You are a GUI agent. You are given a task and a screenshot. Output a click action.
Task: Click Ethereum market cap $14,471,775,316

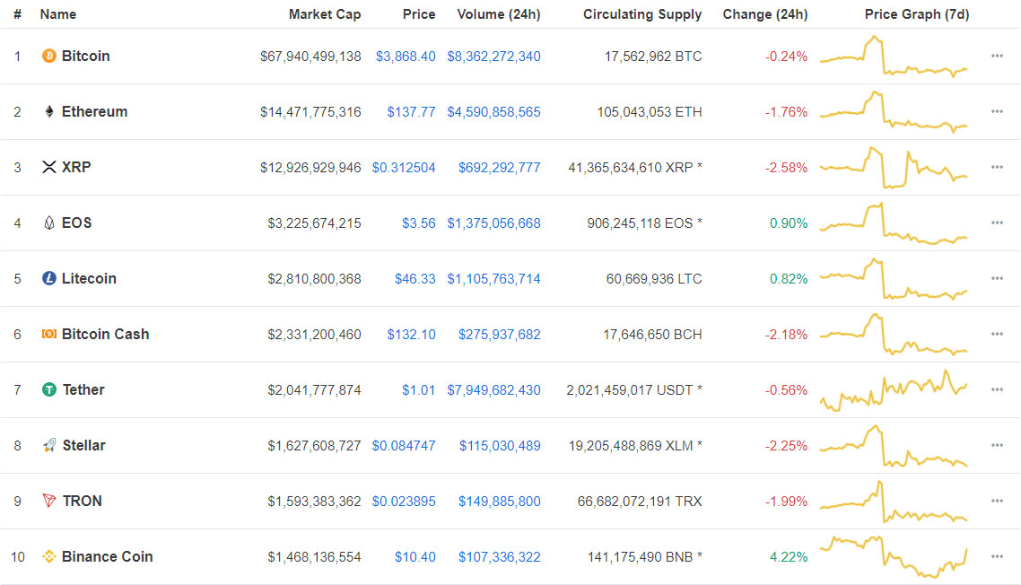(310, 112)
